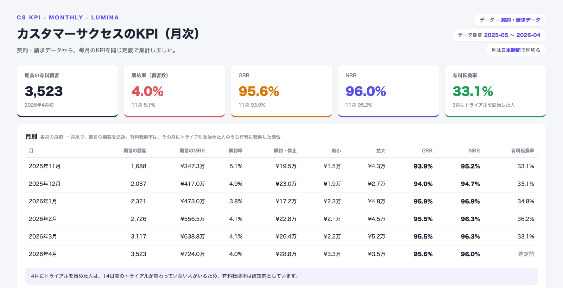Select the "データ = 契約・請求データ" pill

510,20
